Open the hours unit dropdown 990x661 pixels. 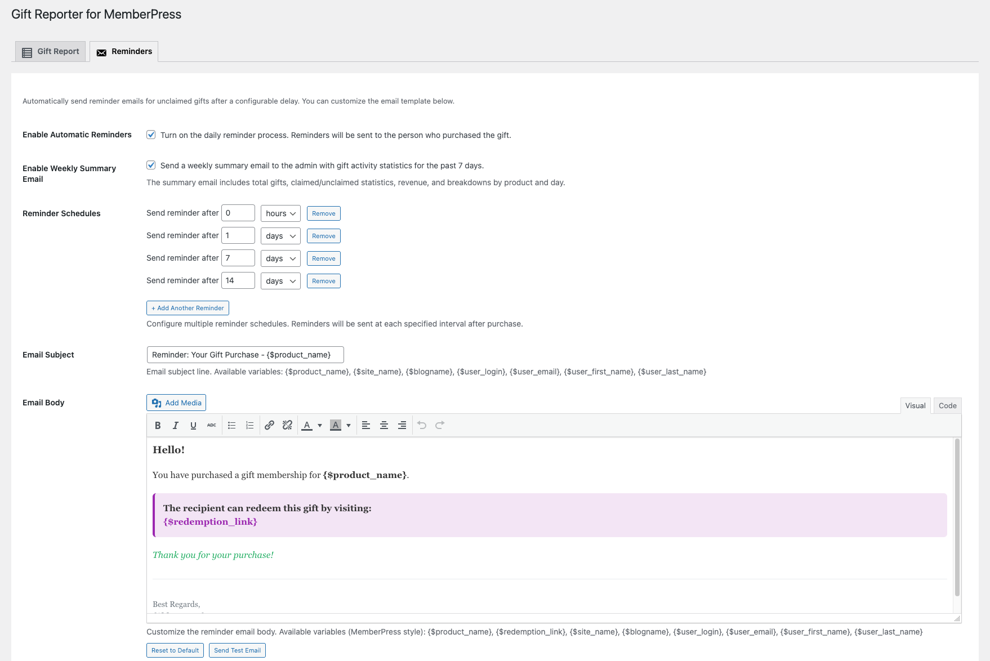click(280, 213)
